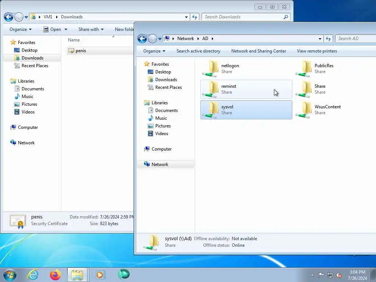The height and width of the screenshot is (282, 376).
Task: Open the reminst share folder
Action: (x=246, y=89)
